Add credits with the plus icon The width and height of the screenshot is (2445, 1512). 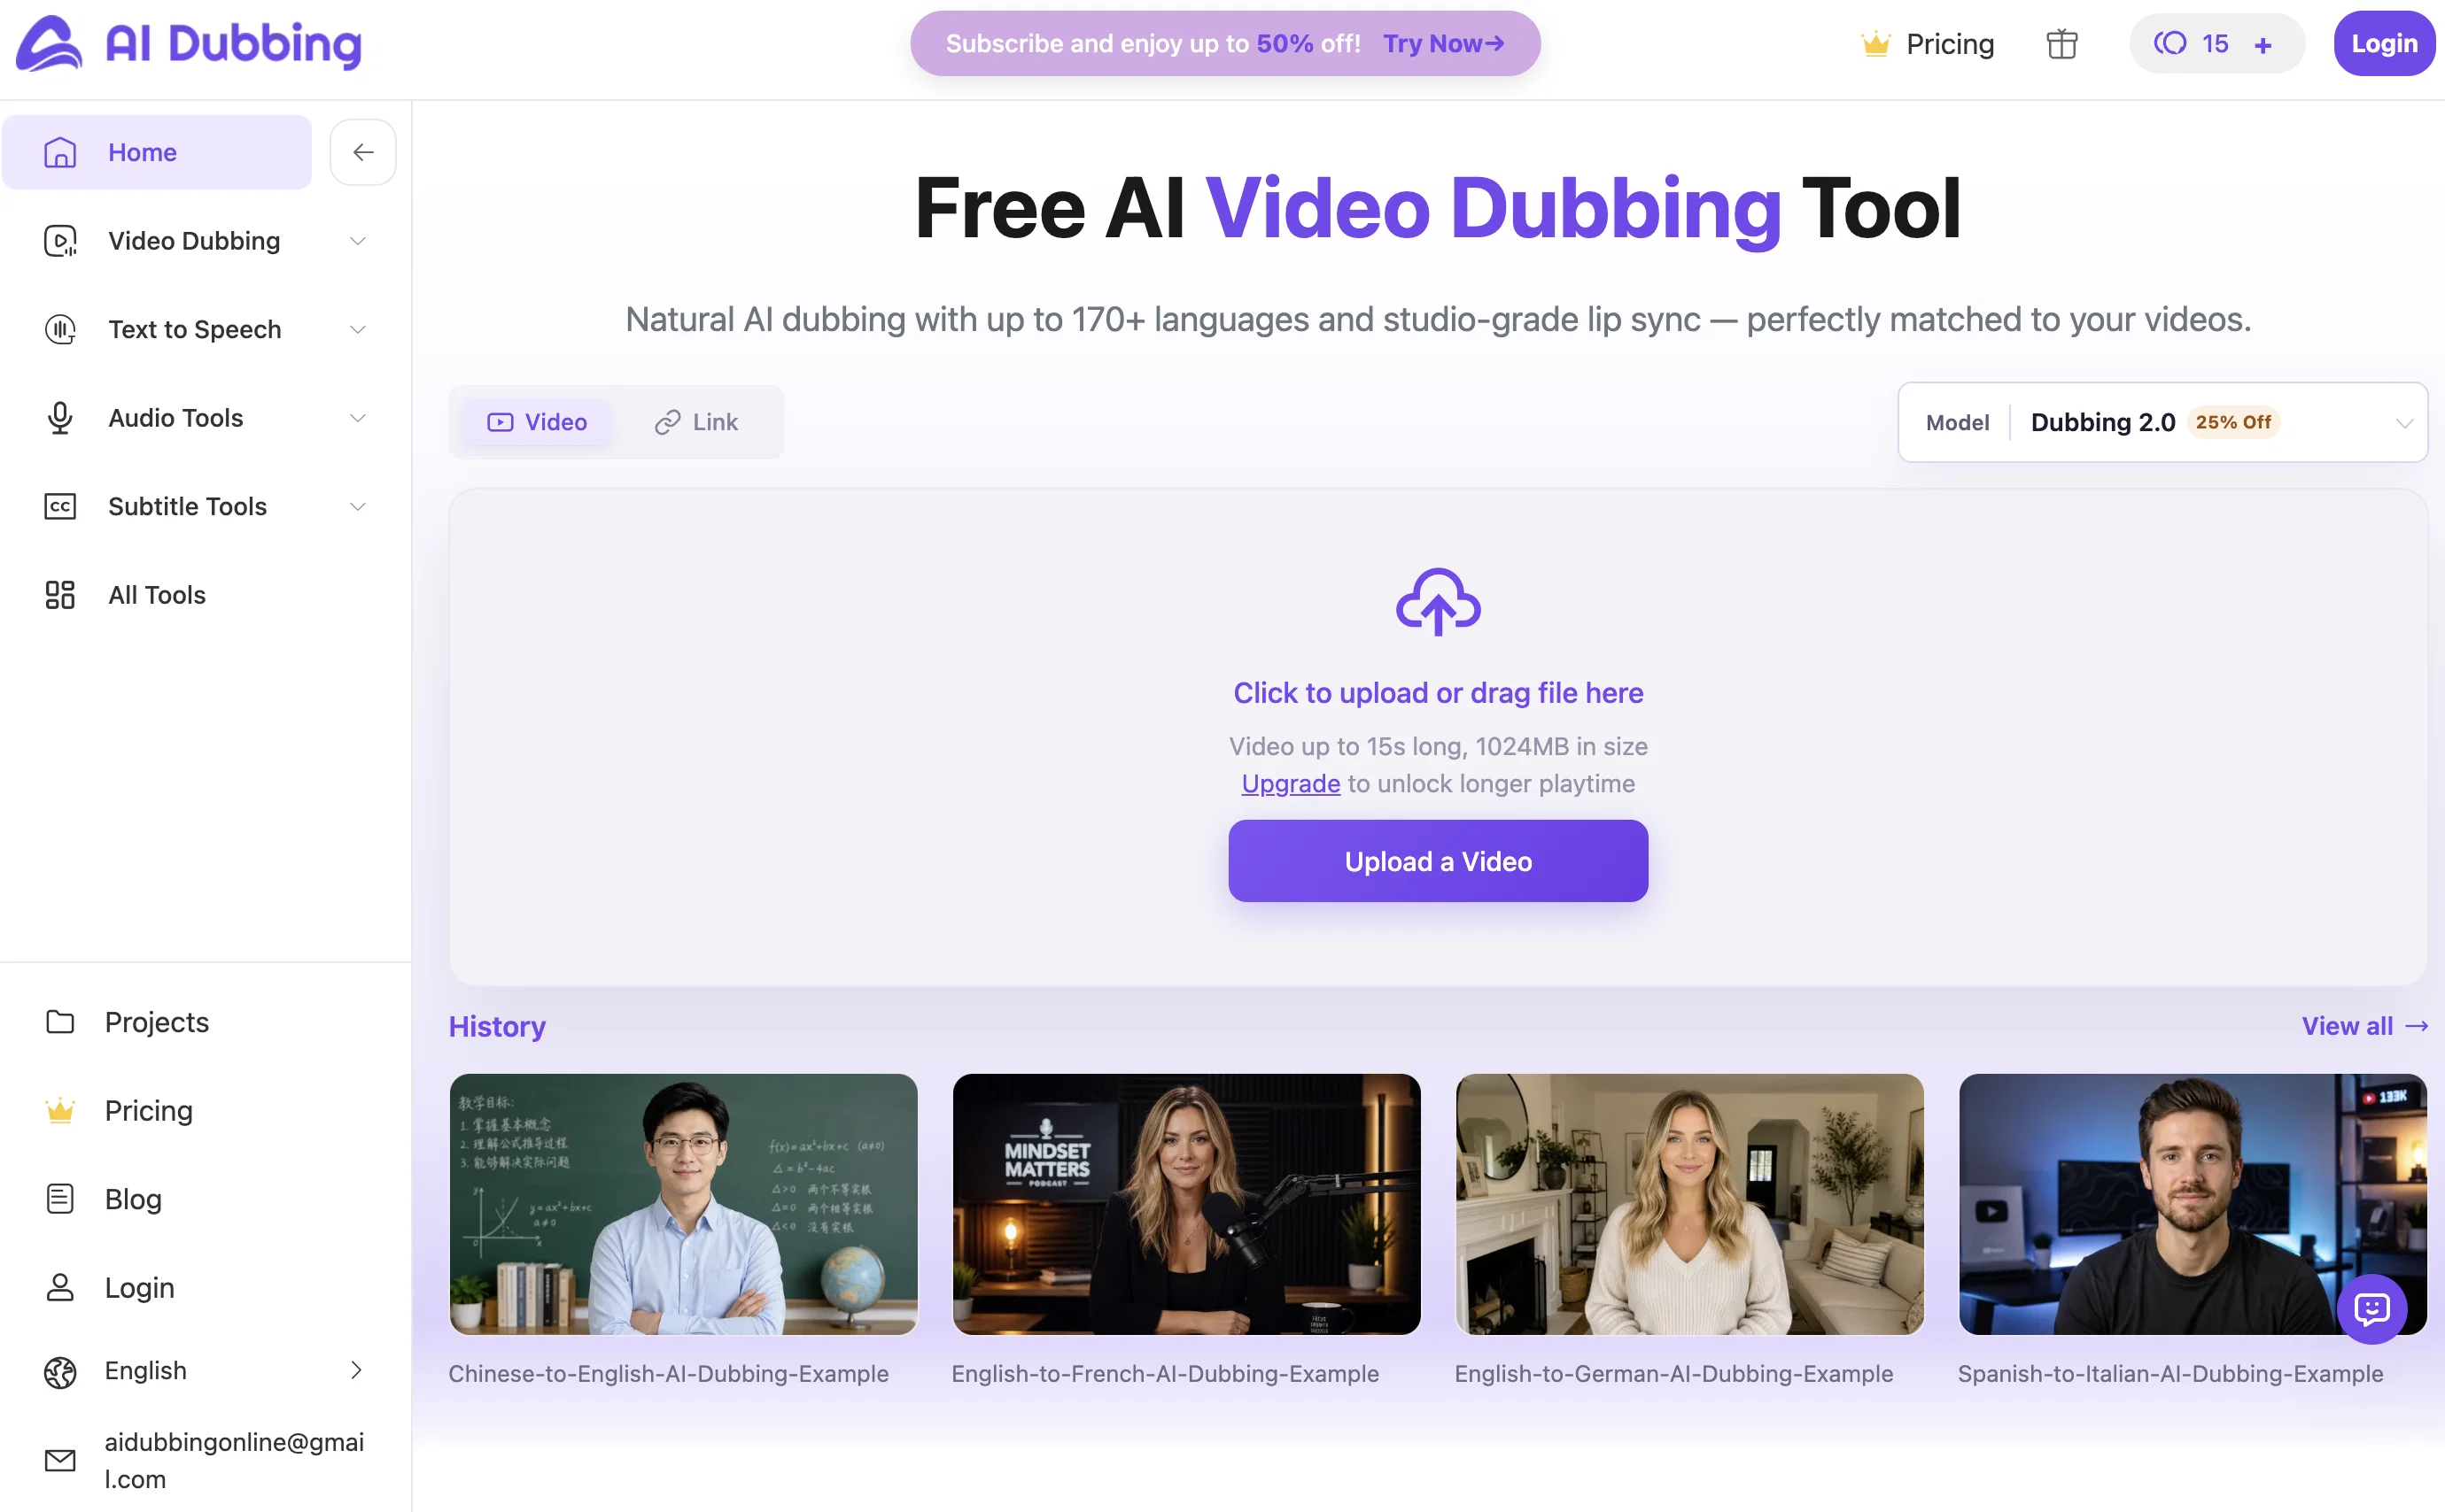click(x=2263, y=45)
